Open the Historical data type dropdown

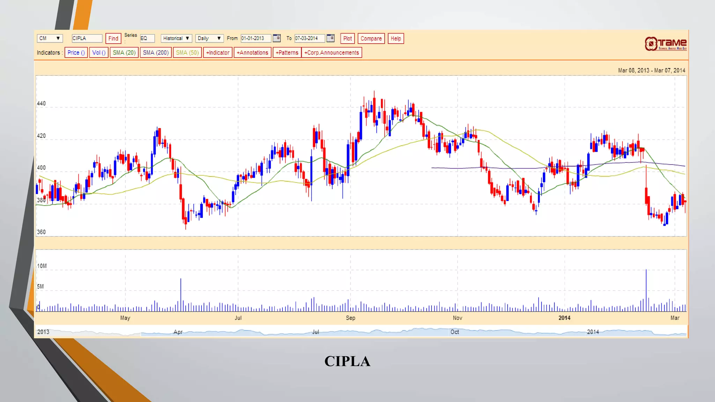click(176, 38)
